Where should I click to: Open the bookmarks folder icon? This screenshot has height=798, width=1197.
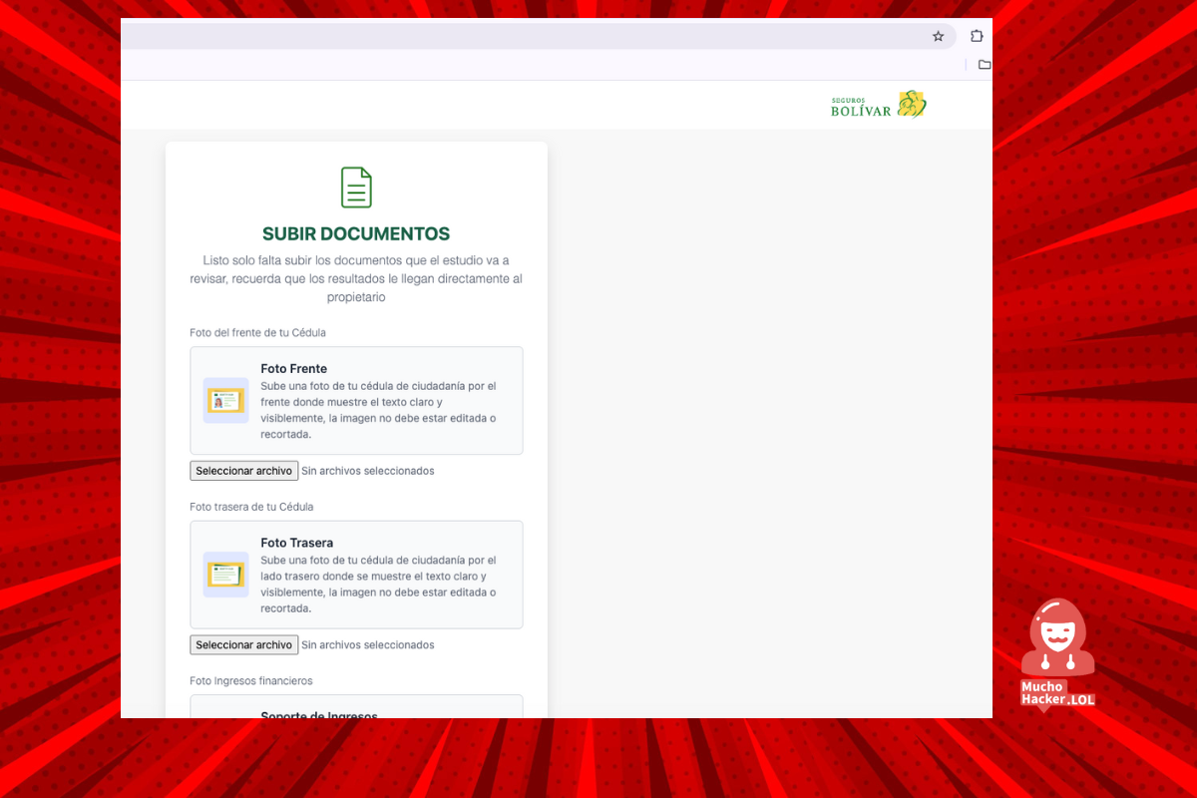(985, 65)
